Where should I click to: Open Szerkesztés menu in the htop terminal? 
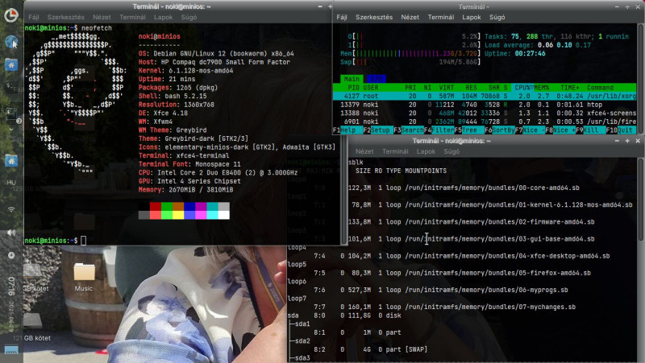click(374, 17)
